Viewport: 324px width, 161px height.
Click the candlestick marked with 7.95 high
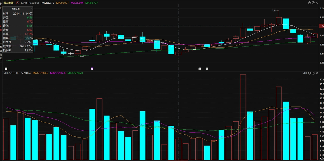279,21
